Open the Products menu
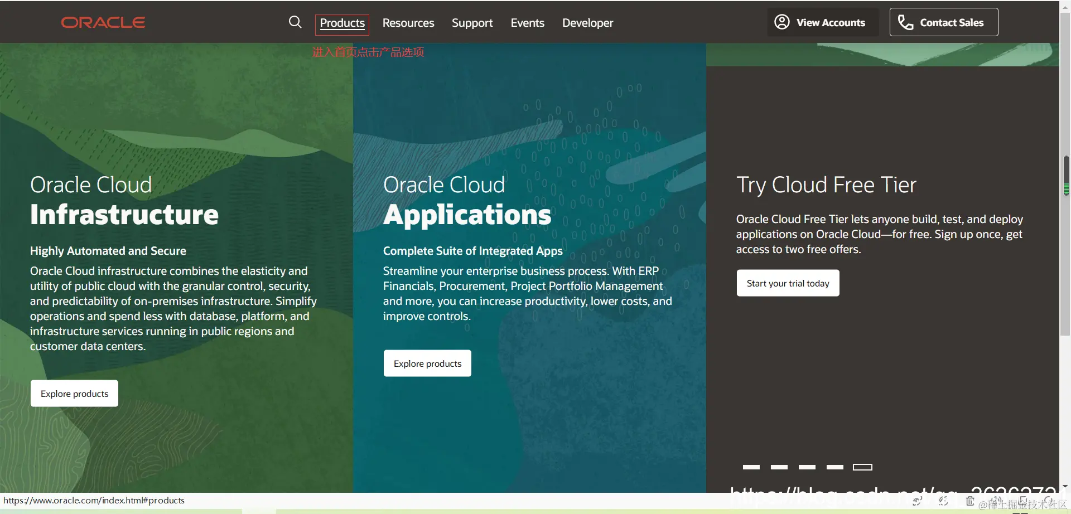 tap(342, 23)
